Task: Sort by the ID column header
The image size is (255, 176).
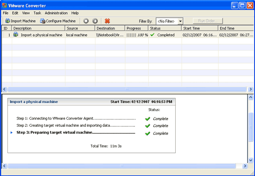Action: 6,28
